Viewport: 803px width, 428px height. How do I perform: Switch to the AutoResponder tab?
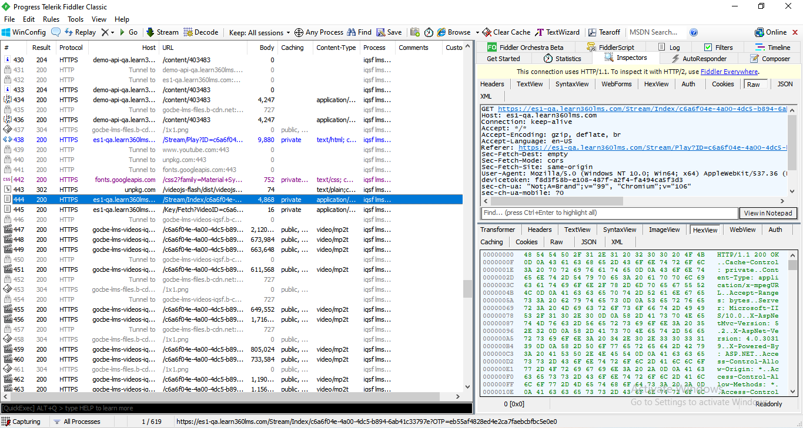coord(699,59)
